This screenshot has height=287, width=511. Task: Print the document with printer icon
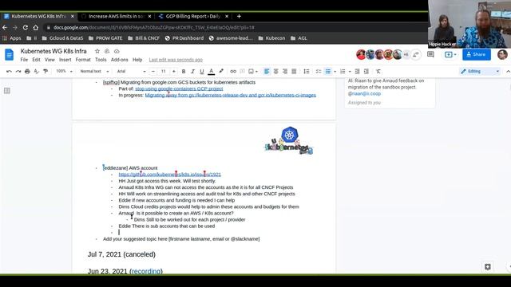coord(27,71)
